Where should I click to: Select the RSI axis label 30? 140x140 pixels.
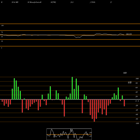tap(2, 41)
